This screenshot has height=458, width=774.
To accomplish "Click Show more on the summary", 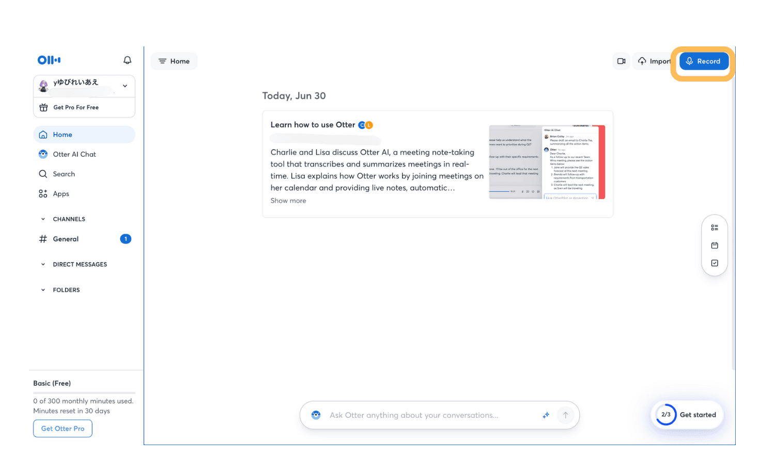I will [x=288, y=201].
